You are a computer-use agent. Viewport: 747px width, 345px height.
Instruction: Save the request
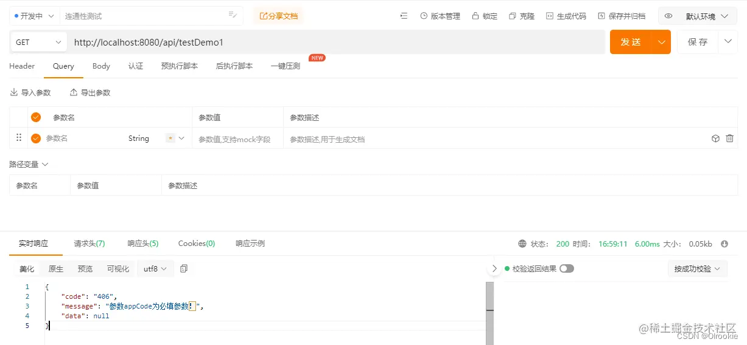coord(698,42)
